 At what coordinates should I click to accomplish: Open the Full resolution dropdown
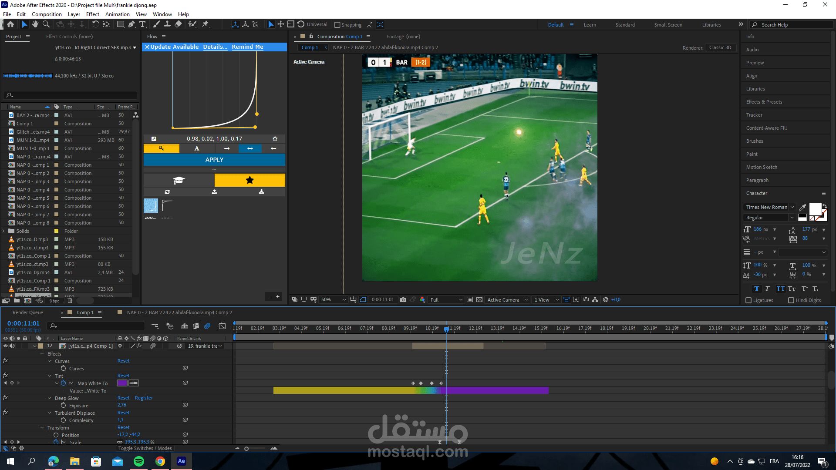pos(446,300)
